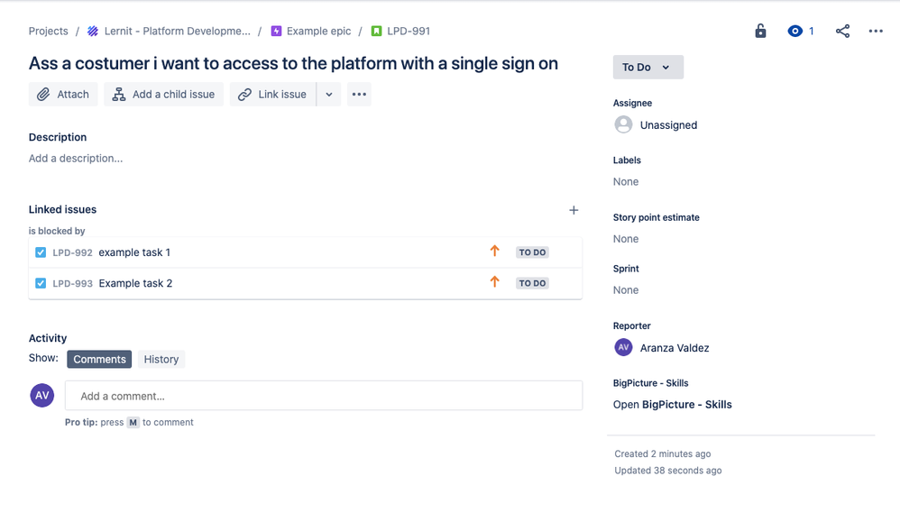Viewport: 900px width, 531px height.
Task: Click the unlocked padlock restrictions icon
Action: click(x=760, y=31)
